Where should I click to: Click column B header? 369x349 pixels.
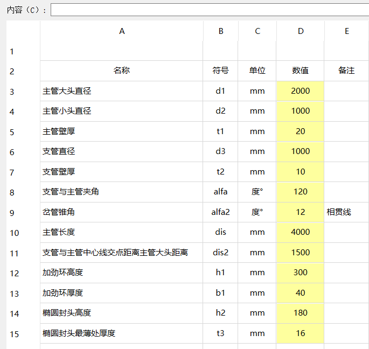coord(220,31)
